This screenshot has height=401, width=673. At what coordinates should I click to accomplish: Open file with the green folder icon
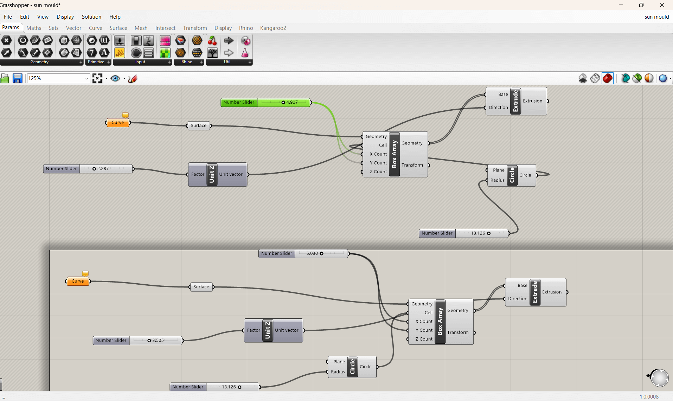click(5, 78)
